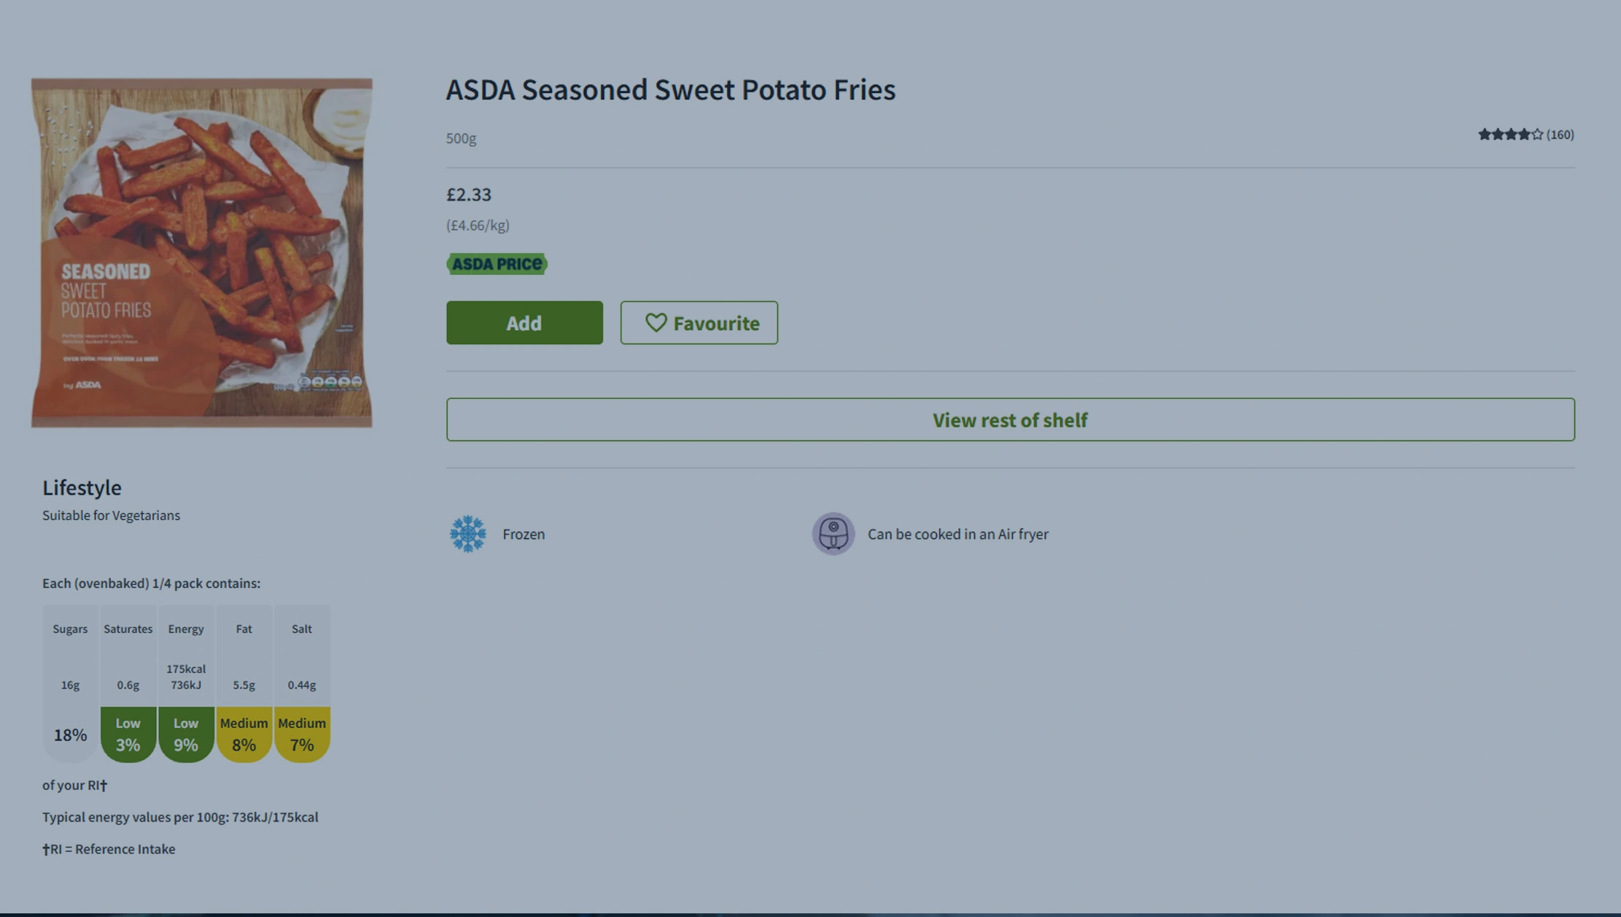
Task: Open the Suitable for Vegetarians entry
Action: click(x=111, y=515)
